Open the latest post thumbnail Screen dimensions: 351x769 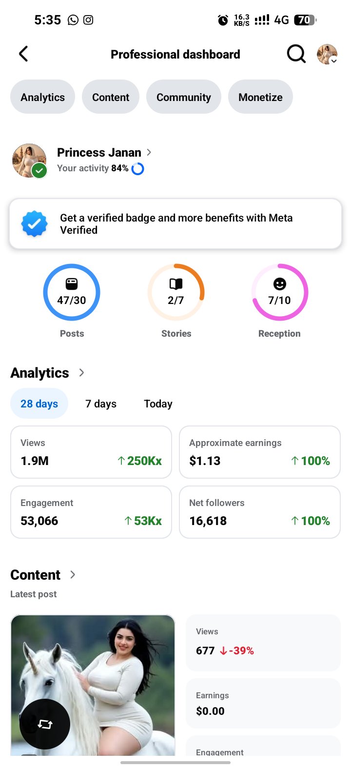(x=93, y=685)
